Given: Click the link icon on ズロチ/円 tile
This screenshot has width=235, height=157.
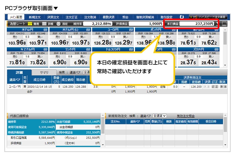Looking at the screenshot, I should [x=216, y=49].
